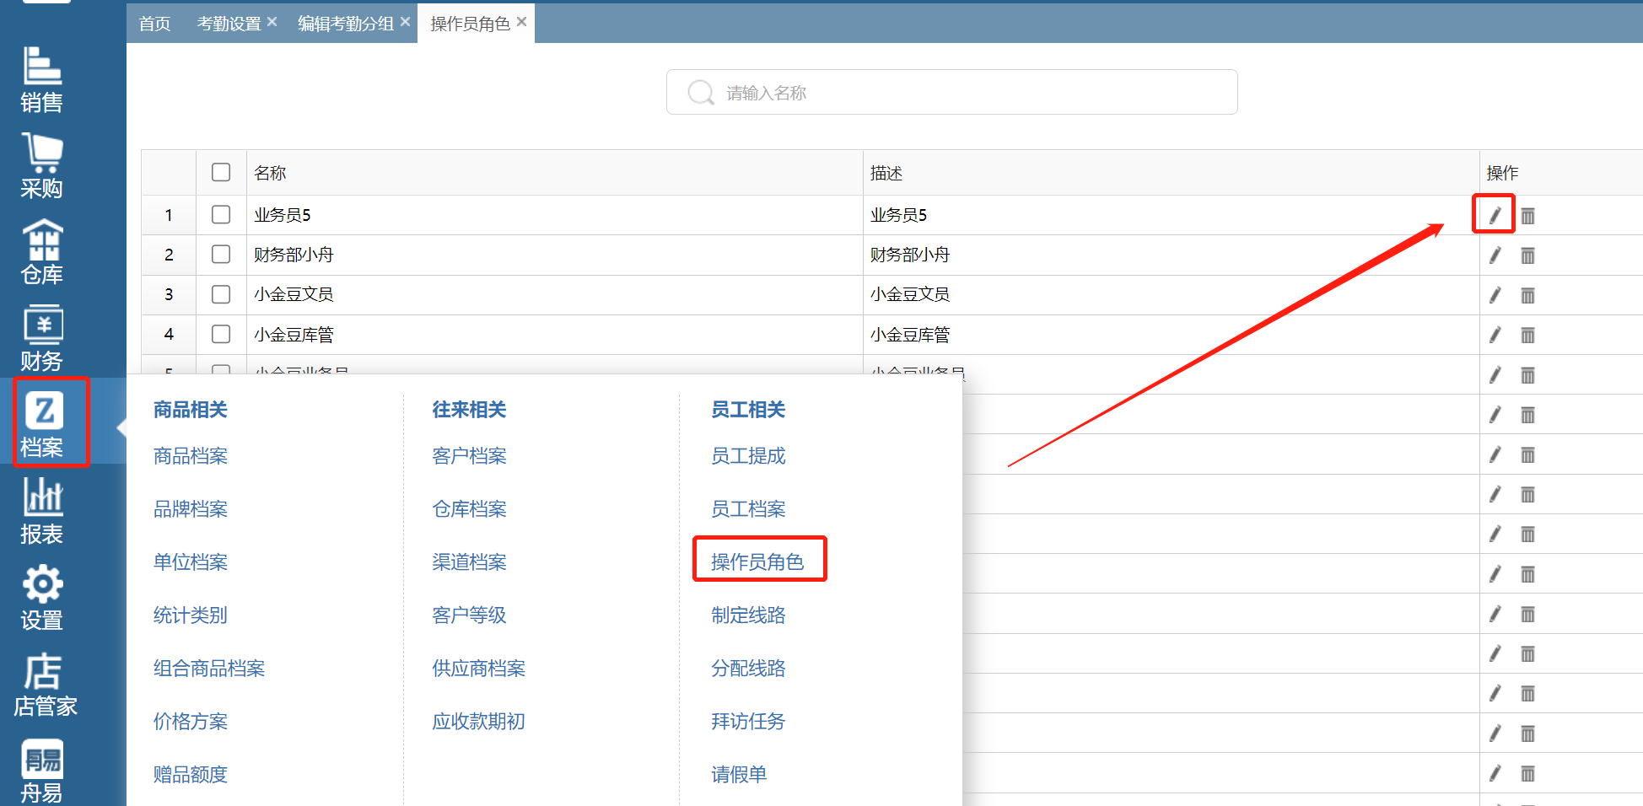Open 员工档案 from the menu
Screen dimensions: 1643x806
748,509
